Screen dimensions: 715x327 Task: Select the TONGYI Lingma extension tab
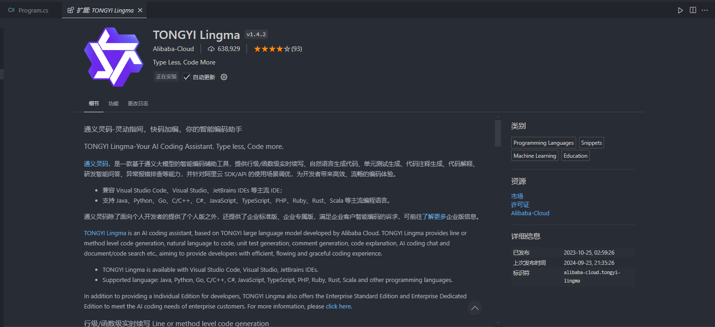click(x=105, y=10)
